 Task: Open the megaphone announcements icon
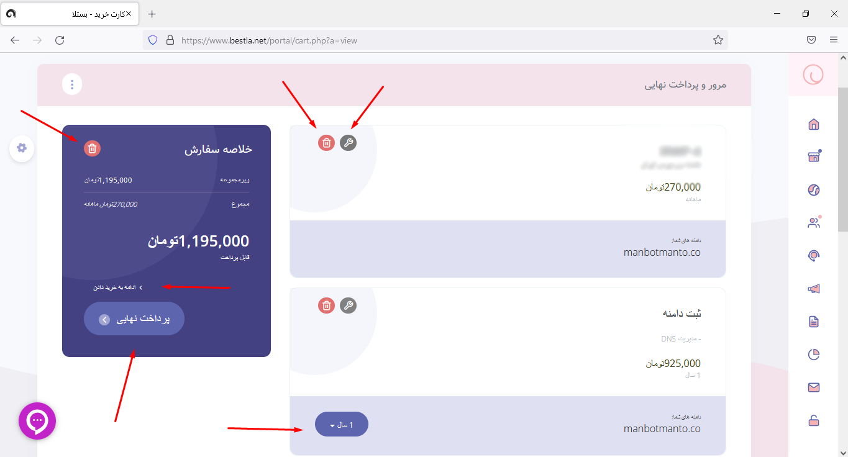click(x=814, y=288)
